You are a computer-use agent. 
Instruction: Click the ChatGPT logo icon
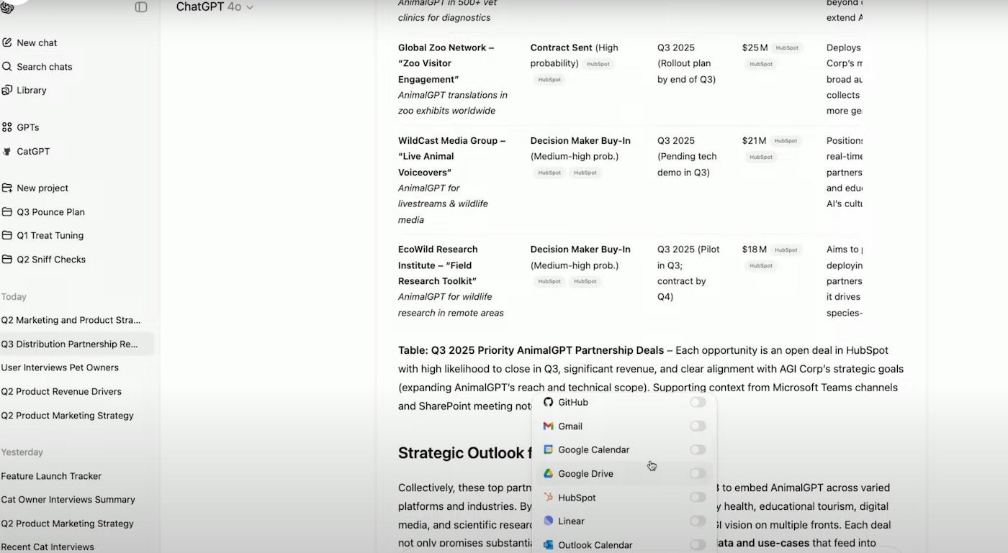click(7, 7)
